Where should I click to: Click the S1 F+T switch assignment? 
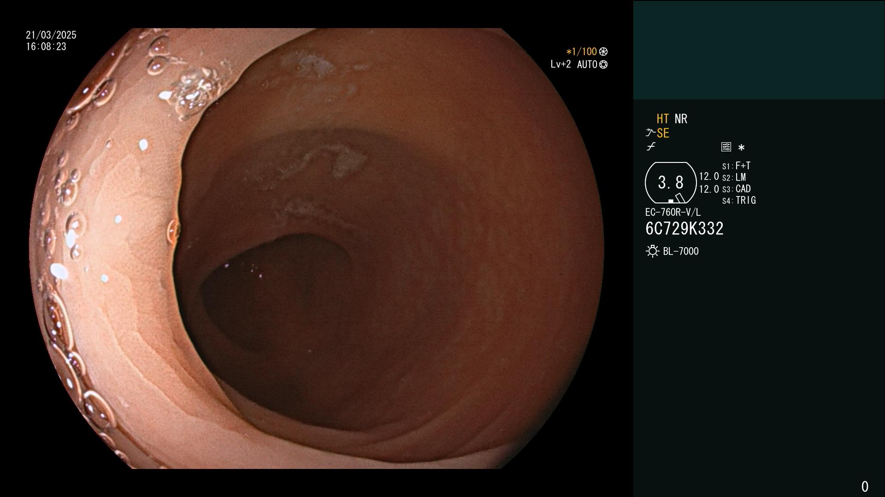(x=736, y=166)
